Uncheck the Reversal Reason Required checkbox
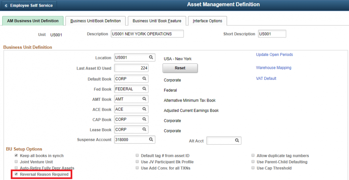This screenshot has width=349, height=180. coord(16,174)
